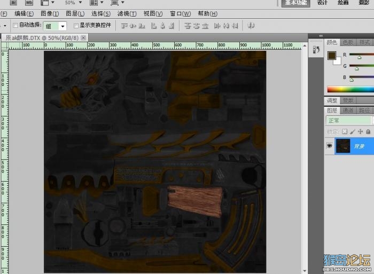Expand the Arrange Documents dropdown arrow

coord(102,2)
